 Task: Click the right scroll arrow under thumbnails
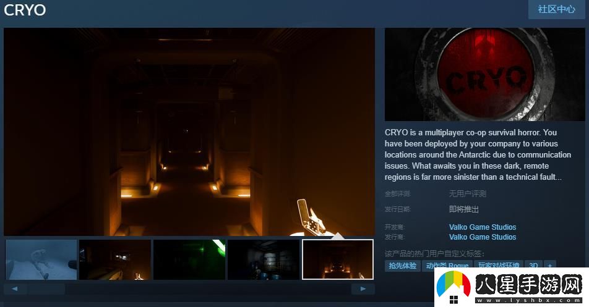point(362,288)
